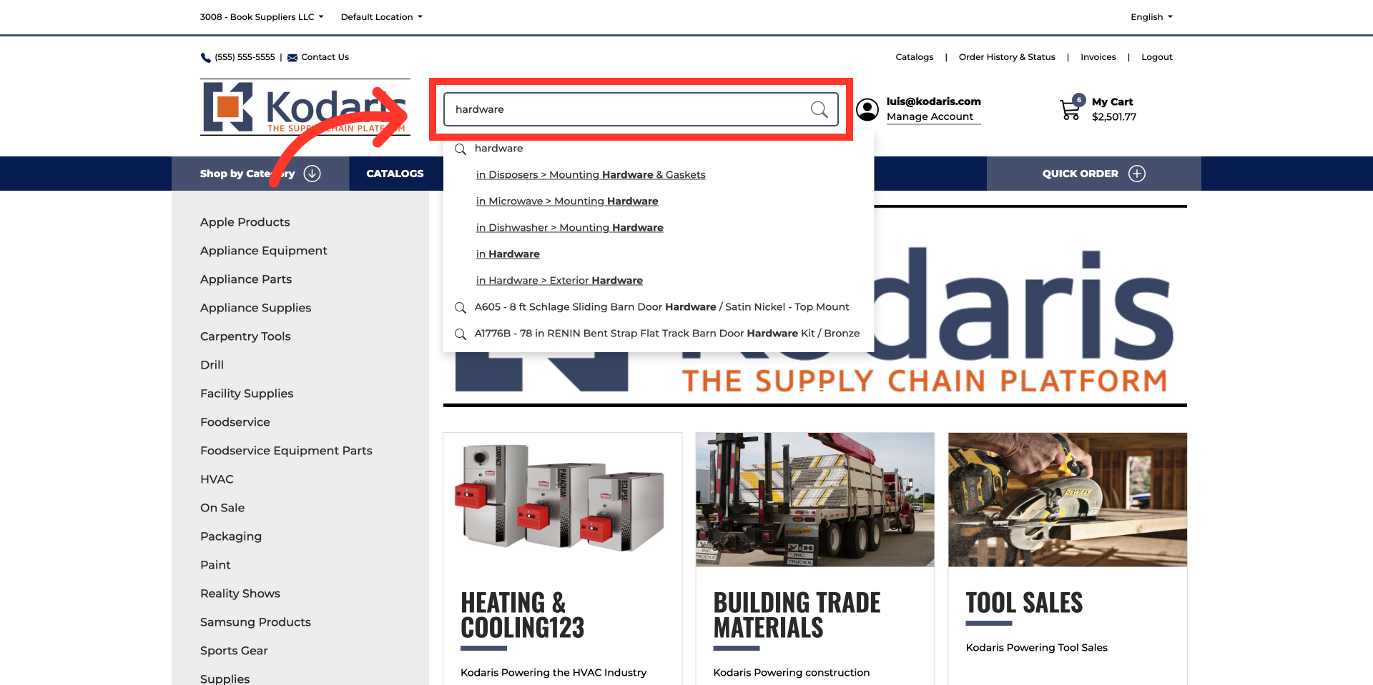
Task: Click the user account avatar icon
Action: pyautogui.click(x=867, y=109)
